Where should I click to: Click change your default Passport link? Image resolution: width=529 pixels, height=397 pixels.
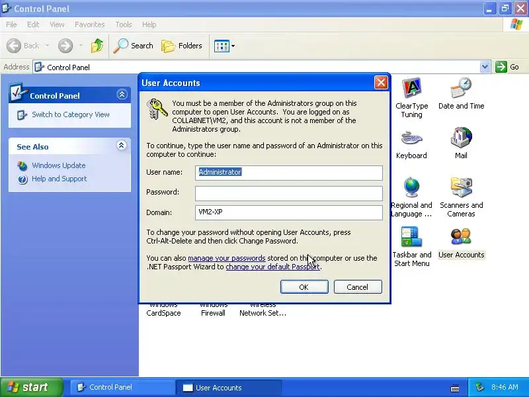coord(272,267)
